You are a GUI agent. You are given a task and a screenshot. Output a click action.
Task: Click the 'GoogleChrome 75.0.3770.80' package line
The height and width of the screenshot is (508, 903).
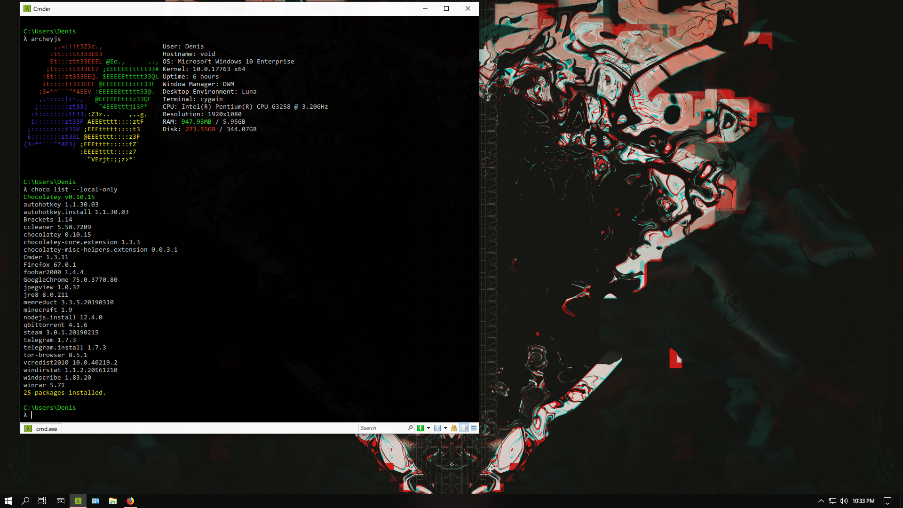pos(71,280)
